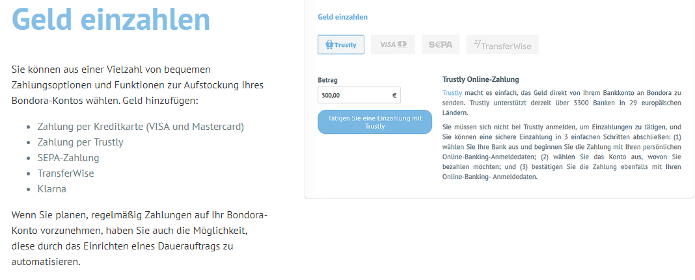Click the Mastercard circles logo

click(402, 44)
